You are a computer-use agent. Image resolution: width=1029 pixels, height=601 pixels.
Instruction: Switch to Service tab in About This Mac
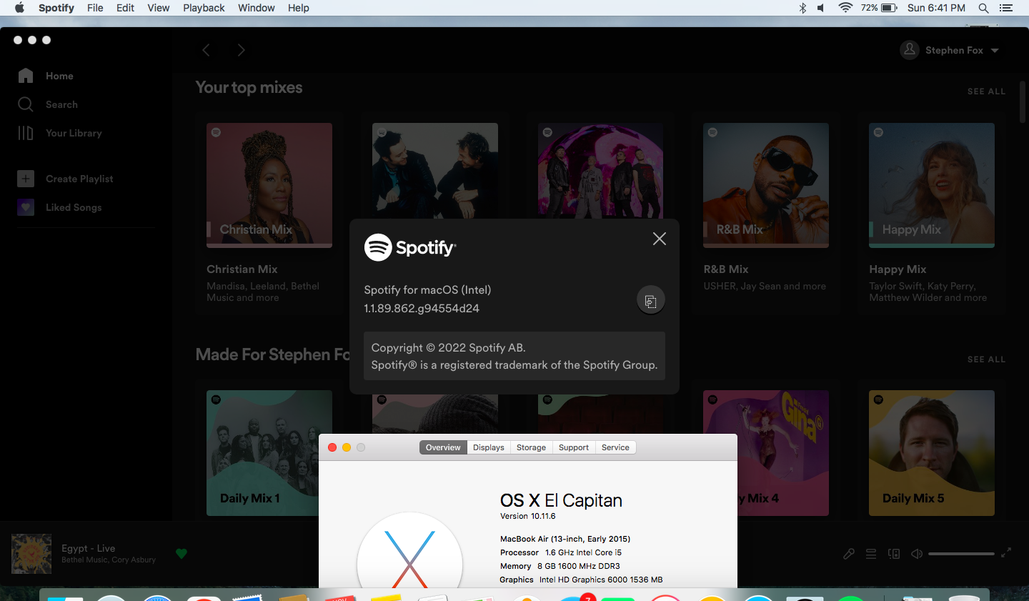615,447
